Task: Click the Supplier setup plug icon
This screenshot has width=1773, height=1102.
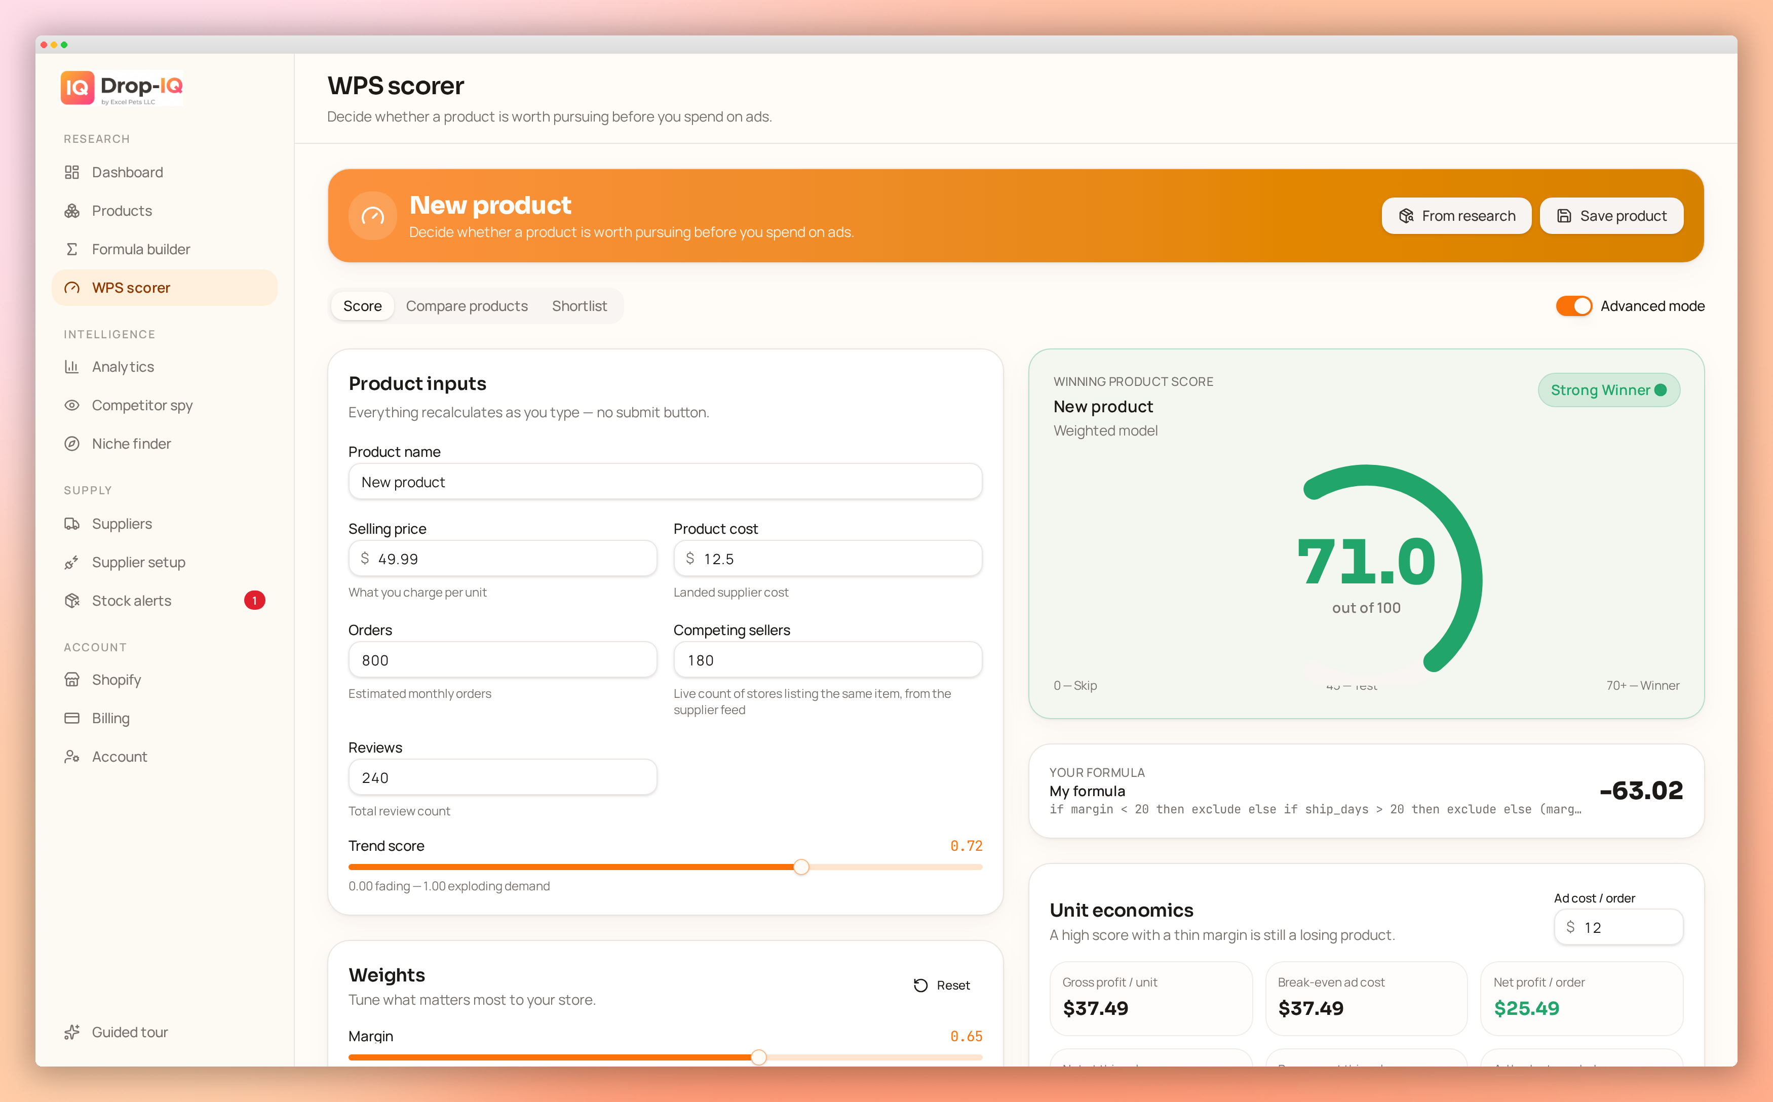Action: pyautogui.click(x=71, y=562)
